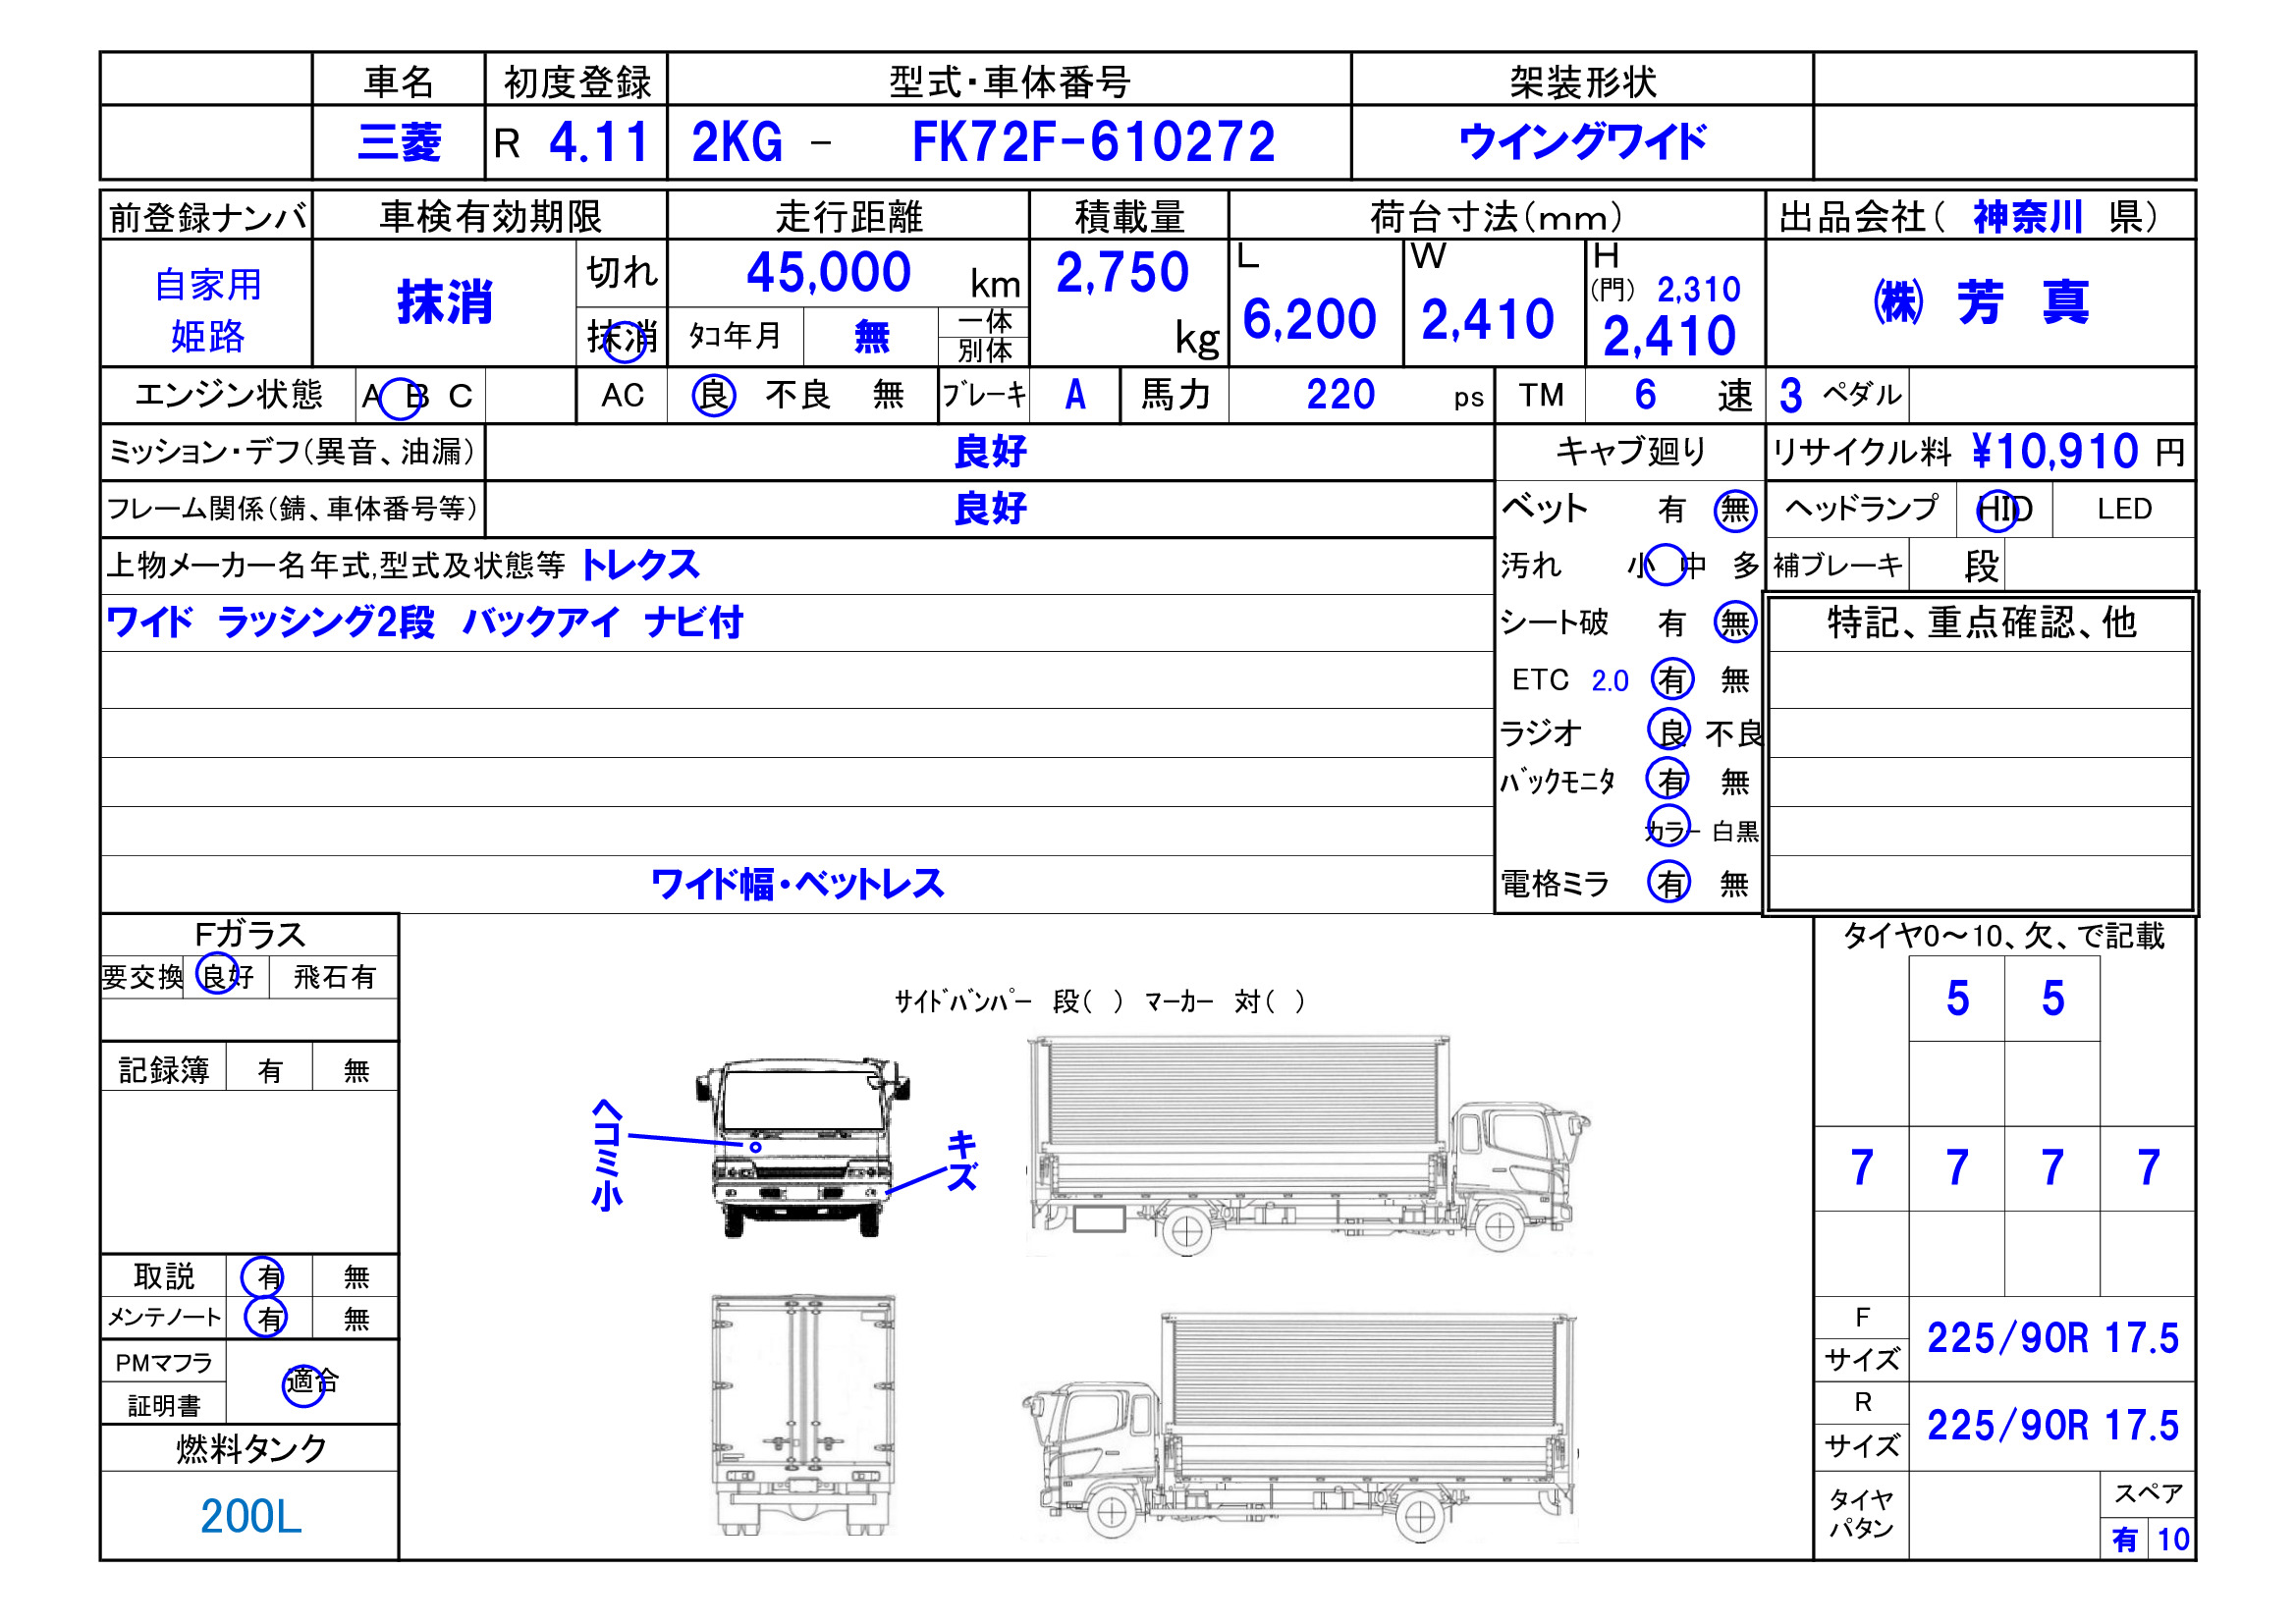Click the "切れ" option cell
This screenshot has height=1623, width=2296.
pos(621,272)
